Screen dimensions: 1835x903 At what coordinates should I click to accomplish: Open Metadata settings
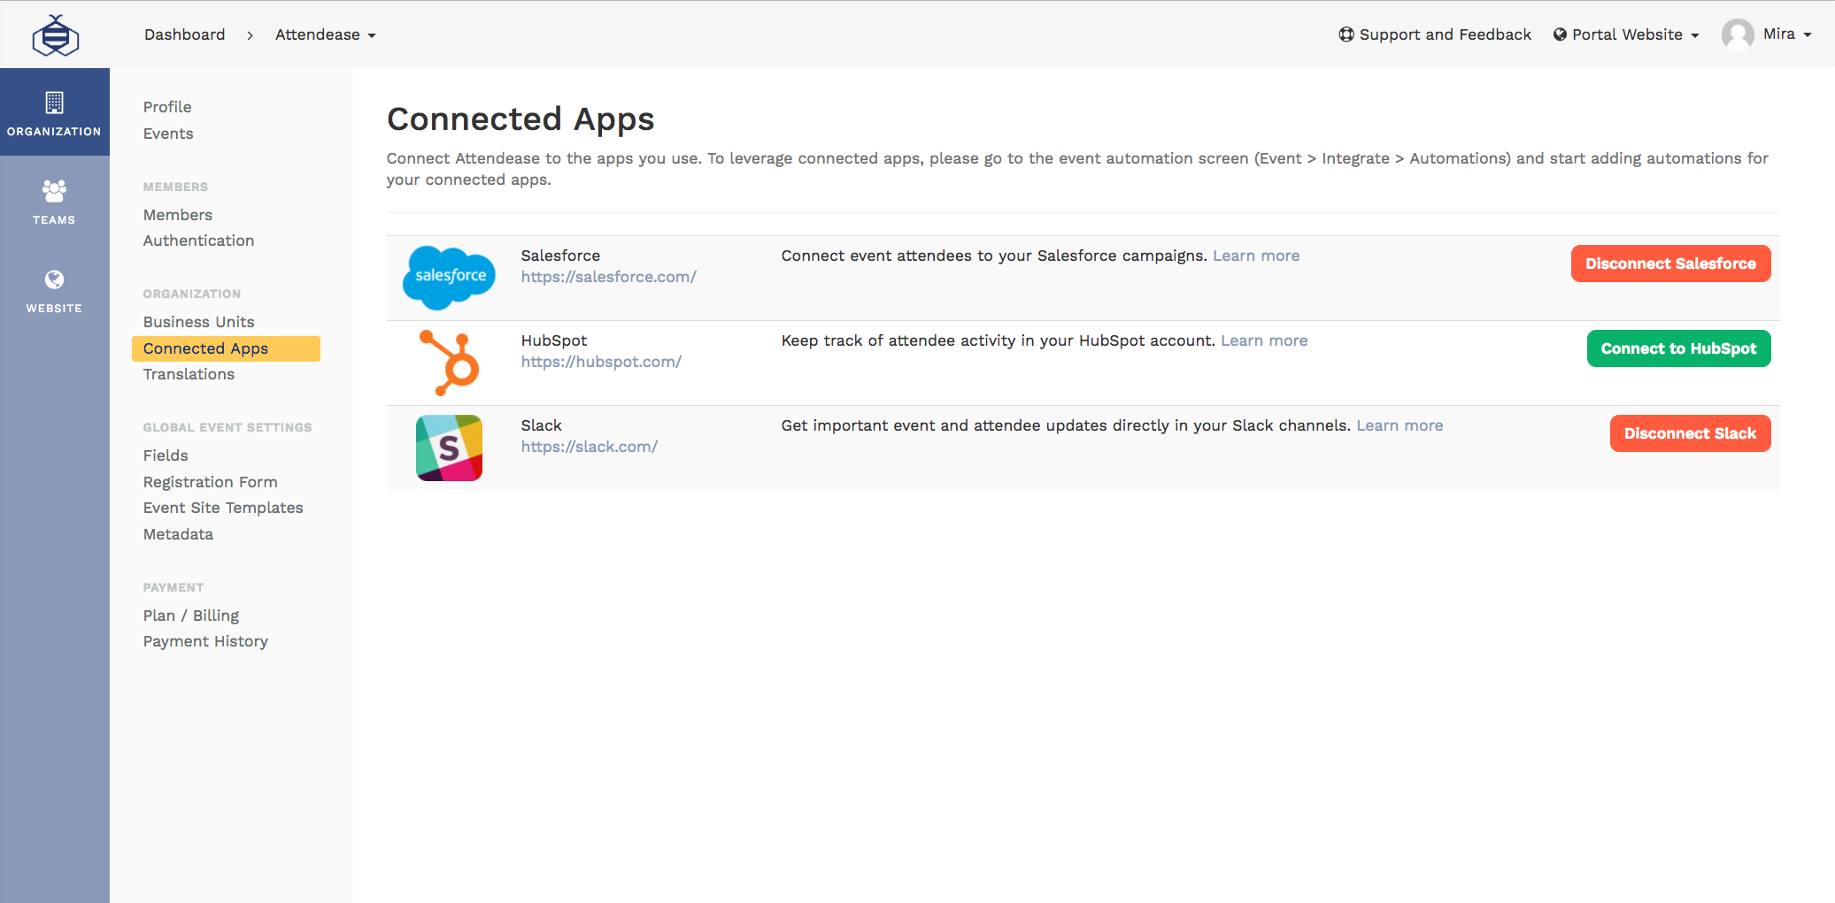click(178, 534)
